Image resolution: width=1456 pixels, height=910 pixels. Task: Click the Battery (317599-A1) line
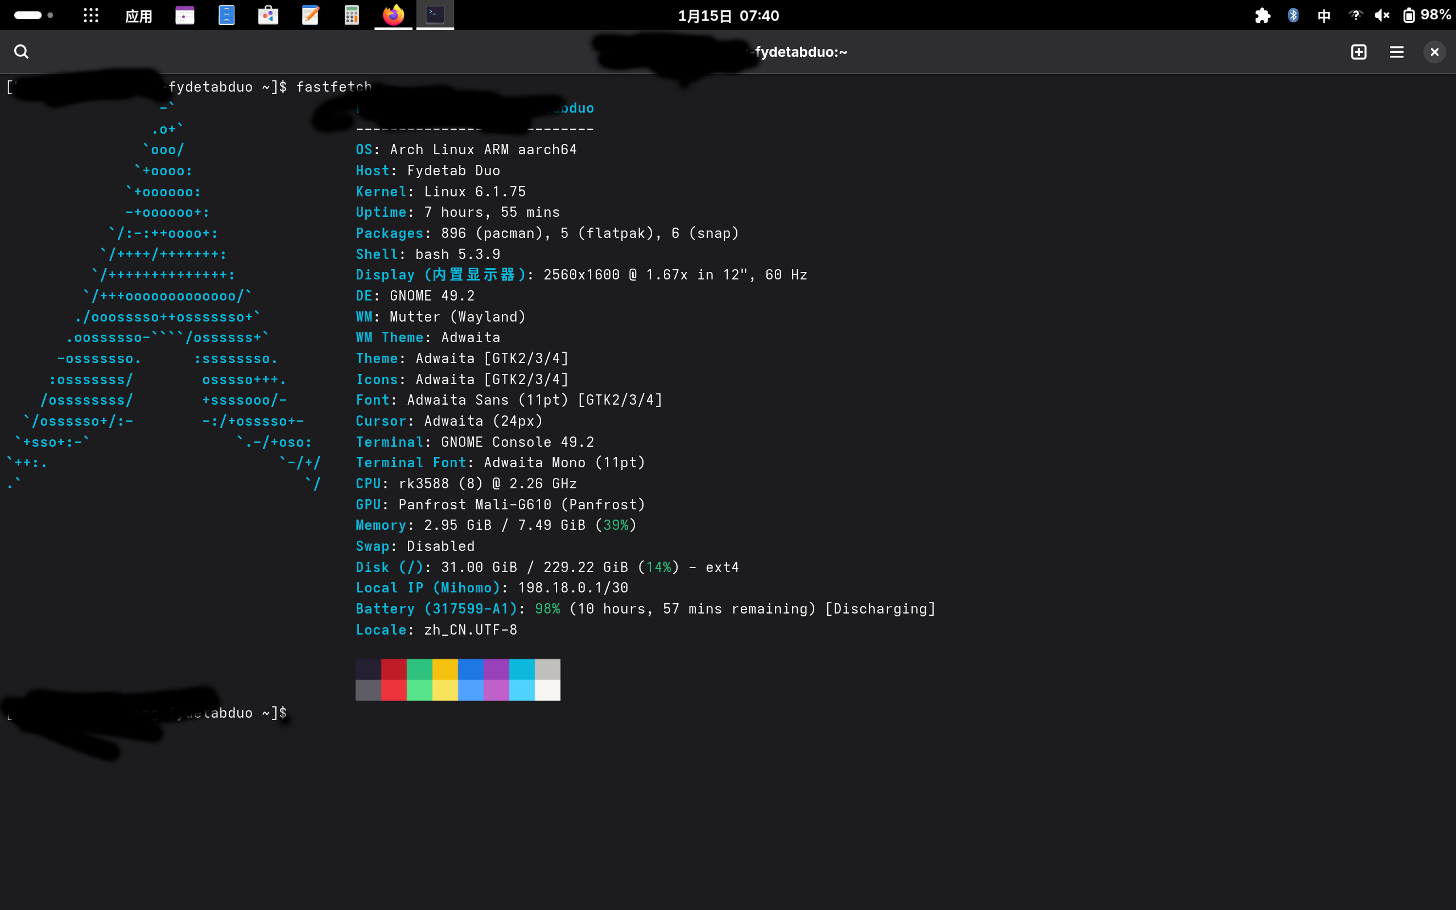click(646, 608)
